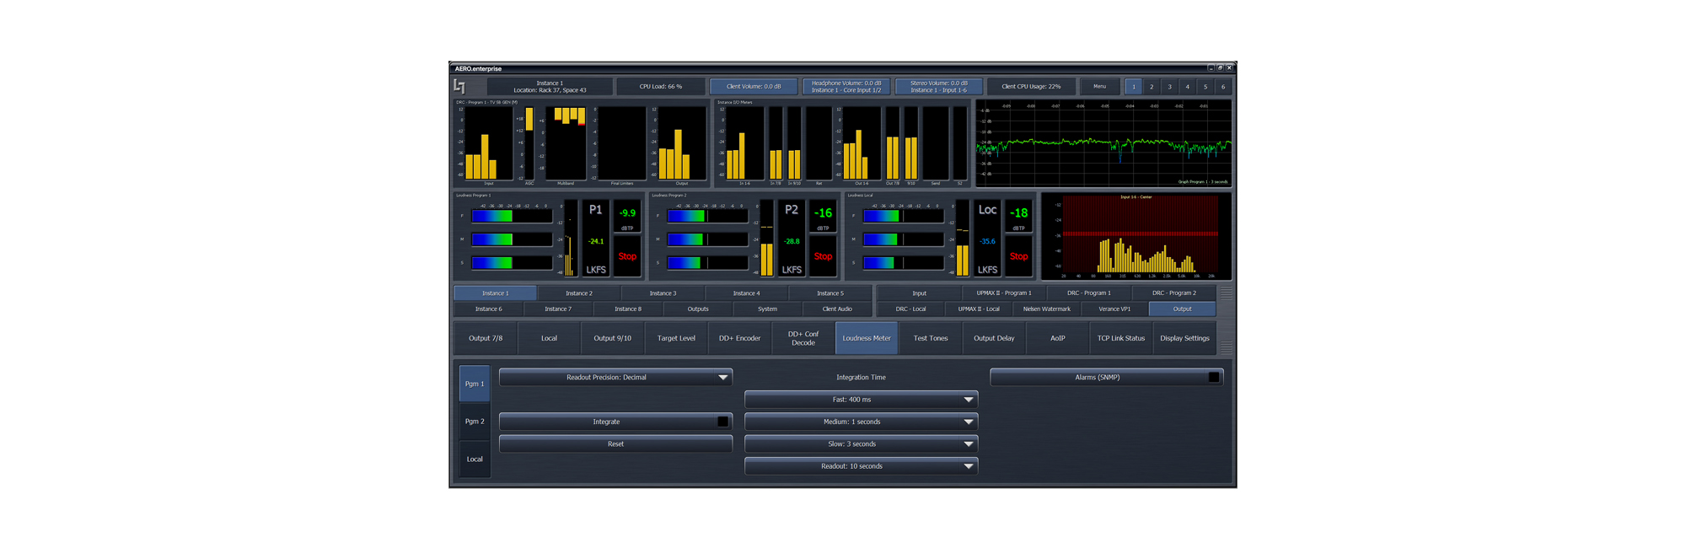Viewport: 1686px width, 548px height.
Task: Click the Stereo Volume: 0.0 dB control
Action: point(939,86)
